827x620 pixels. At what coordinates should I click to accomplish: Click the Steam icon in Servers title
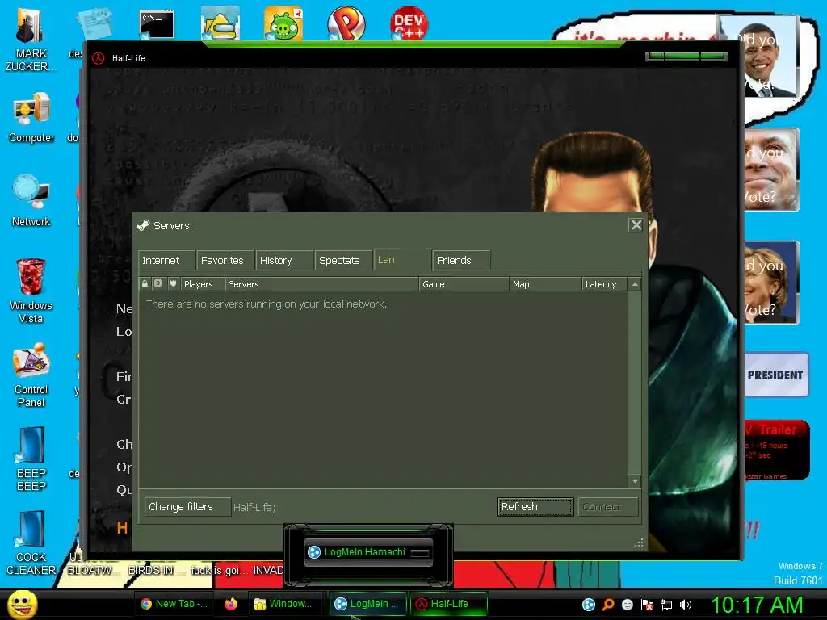[x=143, y=226]
